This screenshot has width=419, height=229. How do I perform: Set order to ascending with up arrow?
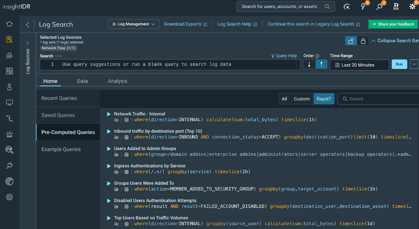[x=321, y=64]
